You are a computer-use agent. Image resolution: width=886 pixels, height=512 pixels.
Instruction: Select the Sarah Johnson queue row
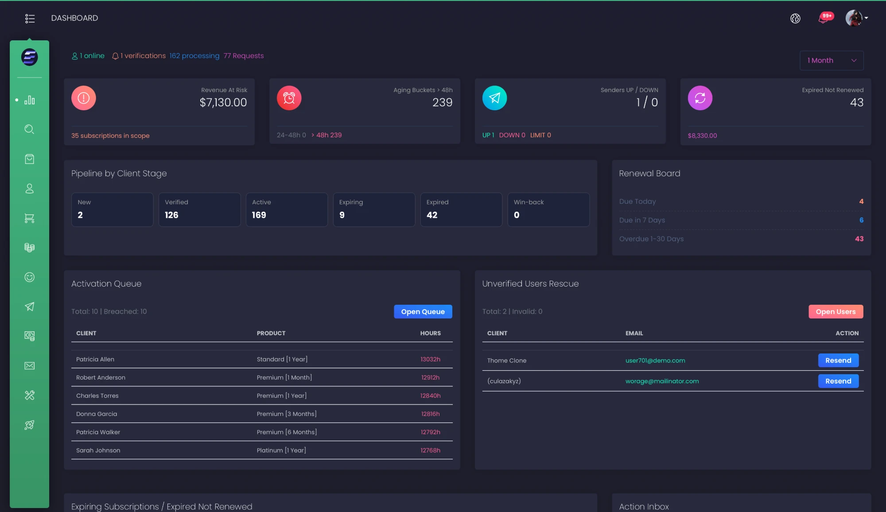pos(262,450)
